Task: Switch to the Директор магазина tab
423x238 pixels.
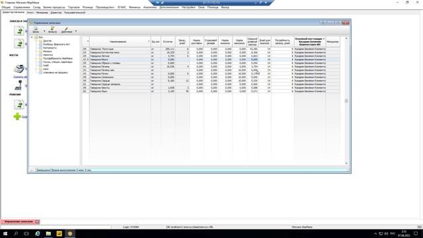Action: (x=13, y=13)
